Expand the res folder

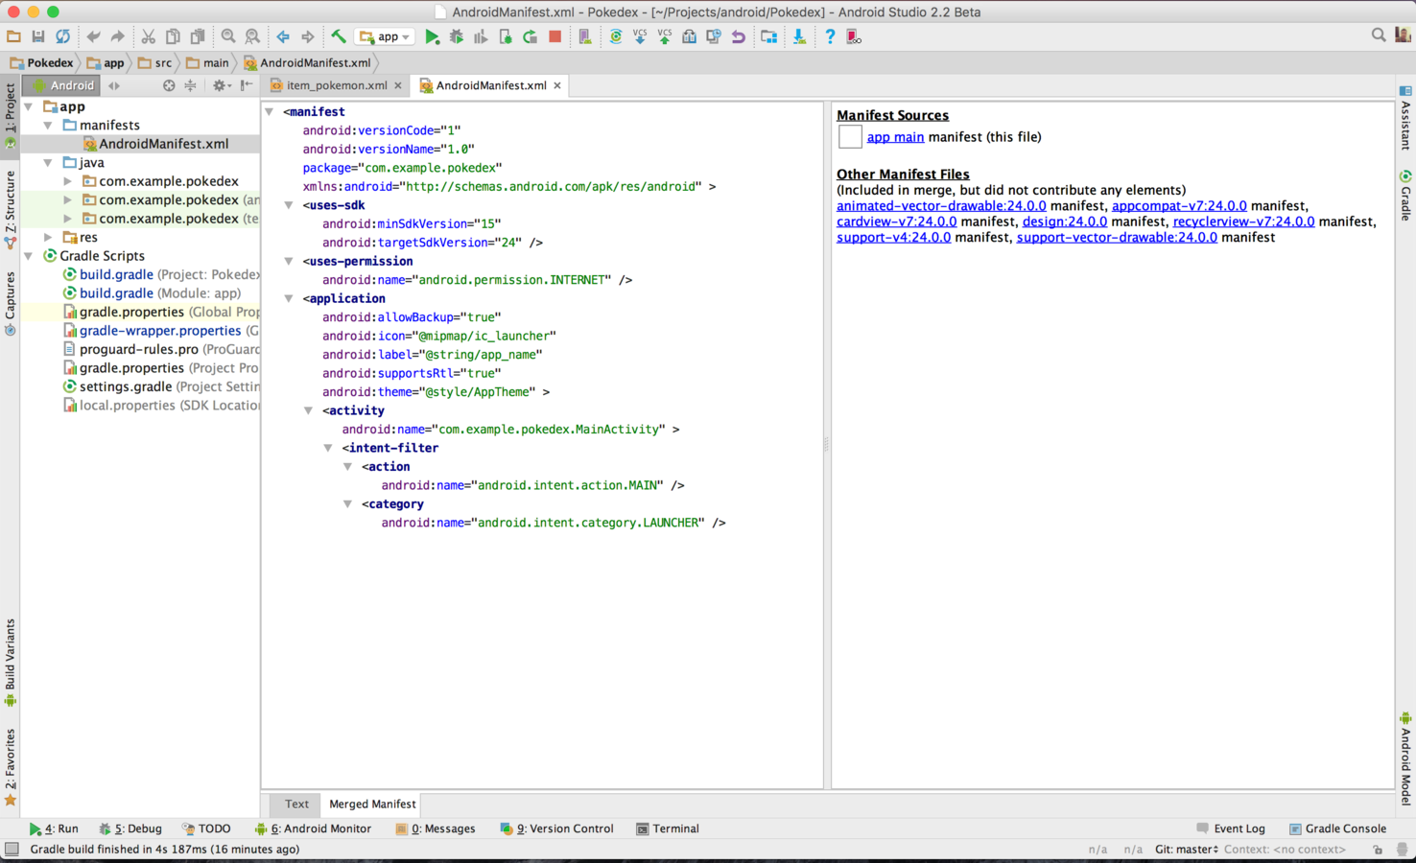pos(48,237)
